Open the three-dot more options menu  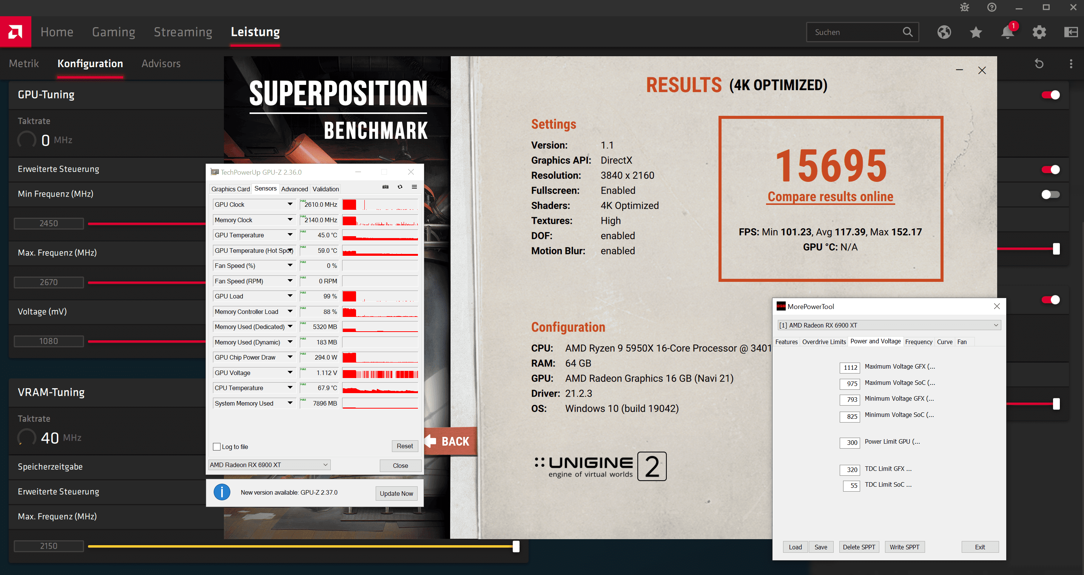[x=1070, y=63]
